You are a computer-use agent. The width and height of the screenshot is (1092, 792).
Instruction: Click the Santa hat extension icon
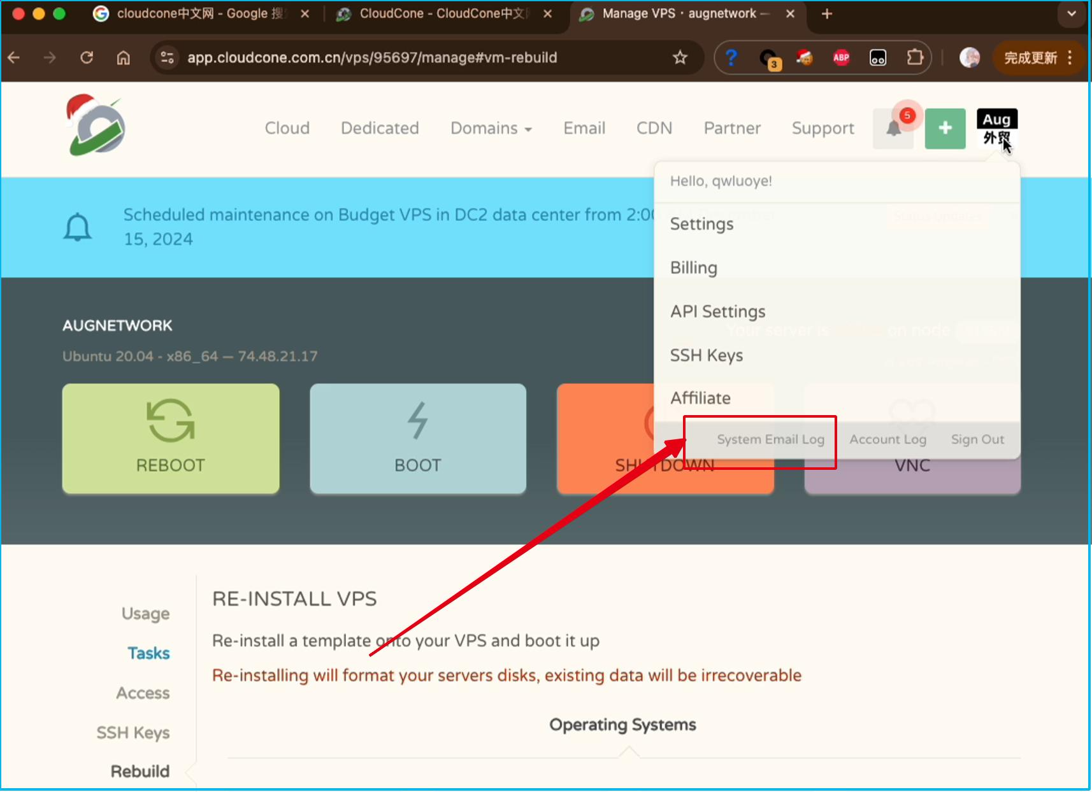(x=805, y=58)
